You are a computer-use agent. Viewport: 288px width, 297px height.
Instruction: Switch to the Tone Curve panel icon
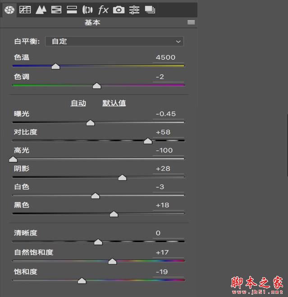click(x=25, y=9)
